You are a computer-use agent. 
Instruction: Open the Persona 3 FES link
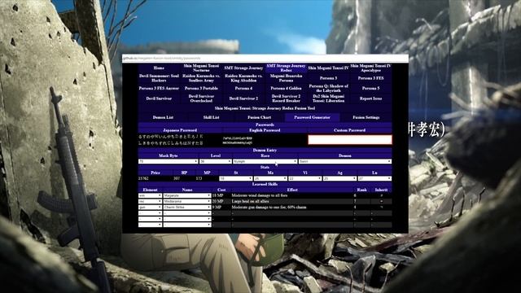coord(370,78)
